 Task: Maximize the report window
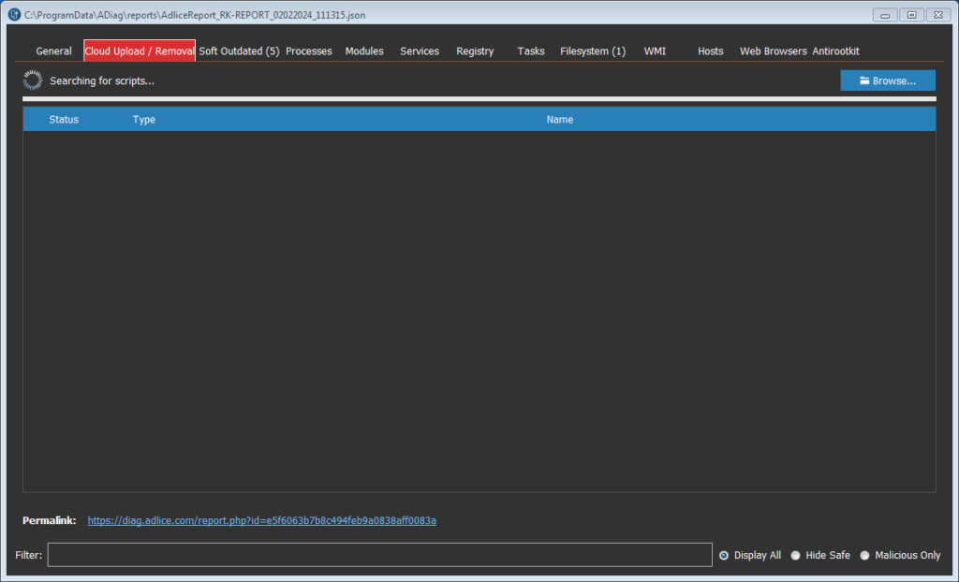(x=910, y=14)
